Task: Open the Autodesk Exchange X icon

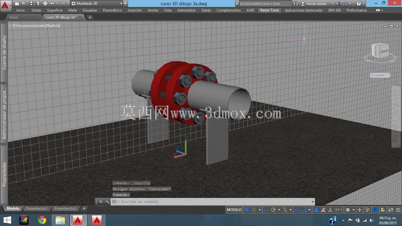Action: 338,4
